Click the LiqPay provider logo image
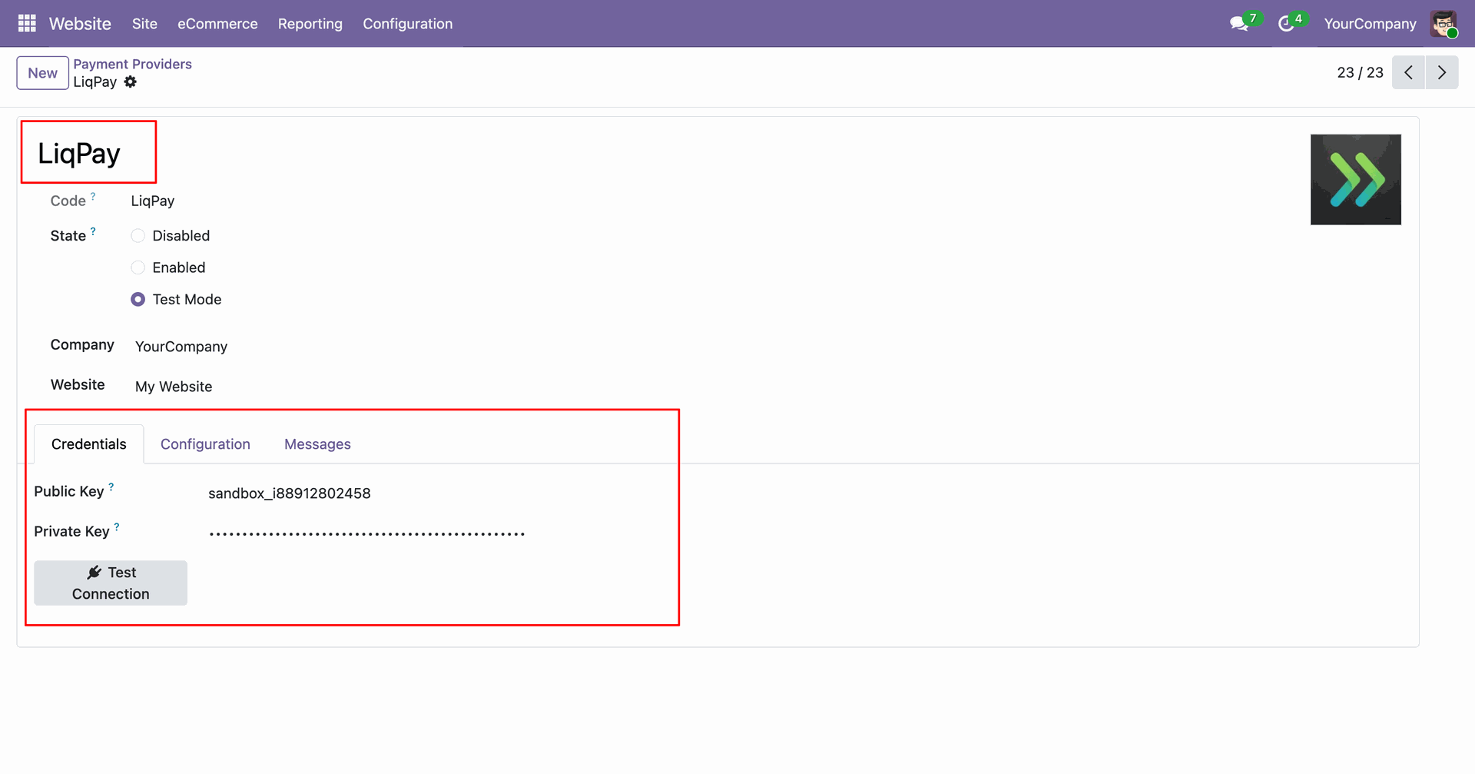 point(1355,179)
